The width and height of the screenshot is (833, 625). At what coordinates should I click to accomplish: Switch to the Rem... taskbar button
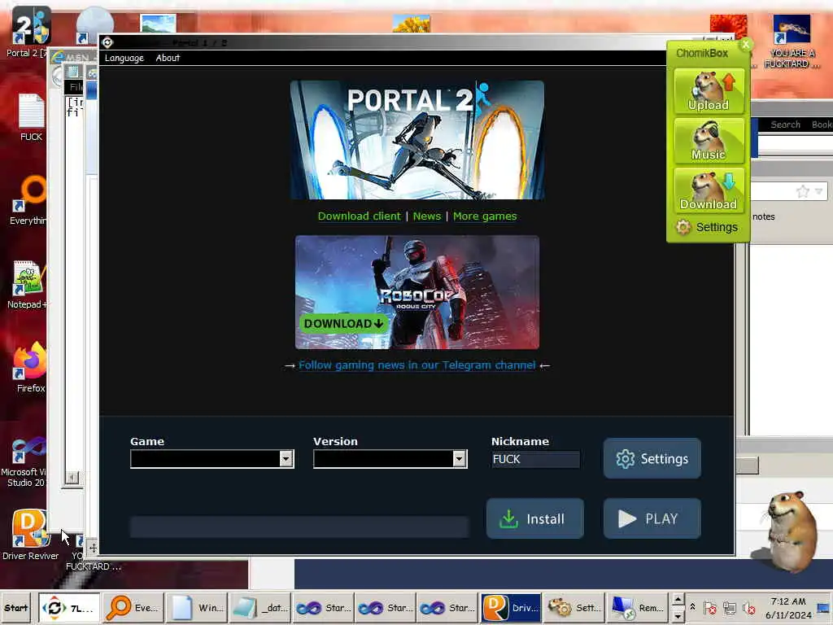636,608
